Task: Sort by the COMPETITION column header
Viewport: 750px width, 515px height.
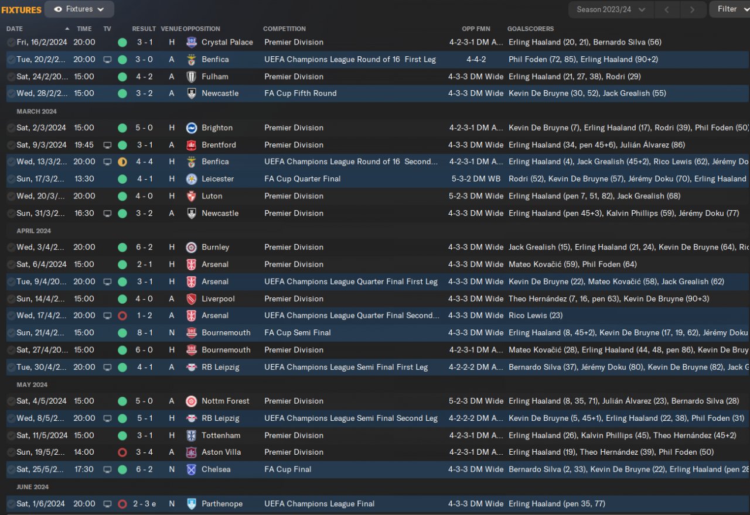Action: (x=284, y=29)
